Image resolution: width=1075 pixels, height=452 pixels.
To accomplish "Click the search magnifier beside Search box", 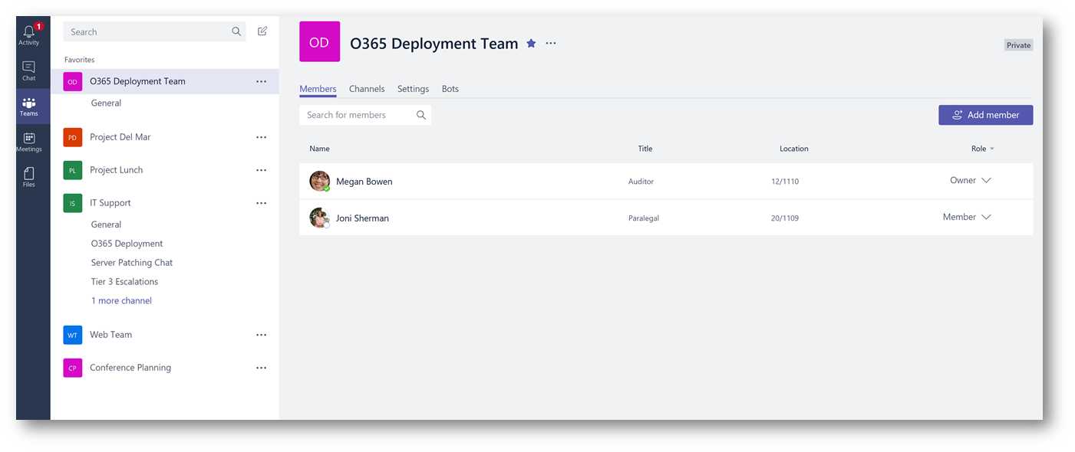I will pyautogui.click(x=236, y=31).
